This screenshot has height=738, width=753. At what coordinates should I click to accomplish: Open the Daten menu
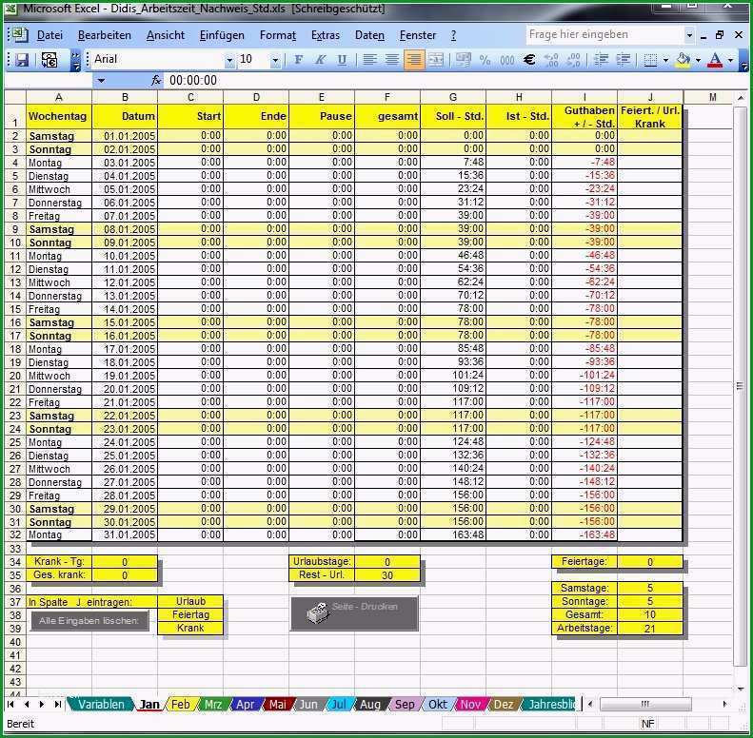click(x=369, y=35)
